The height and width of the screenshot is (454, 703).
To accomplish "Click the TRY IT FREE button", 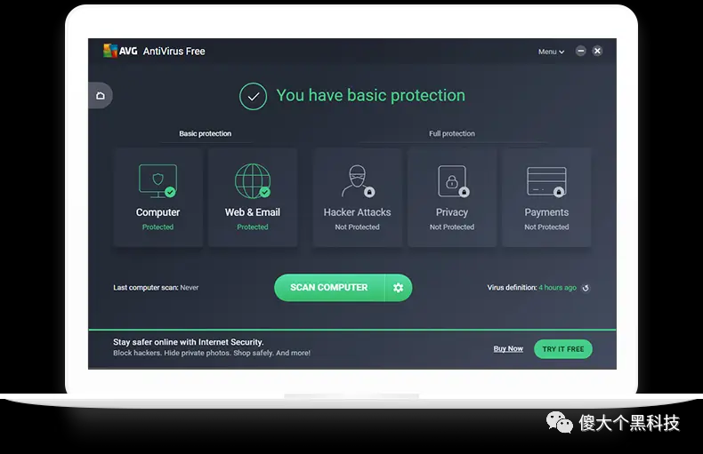I will tap(563, 349).
